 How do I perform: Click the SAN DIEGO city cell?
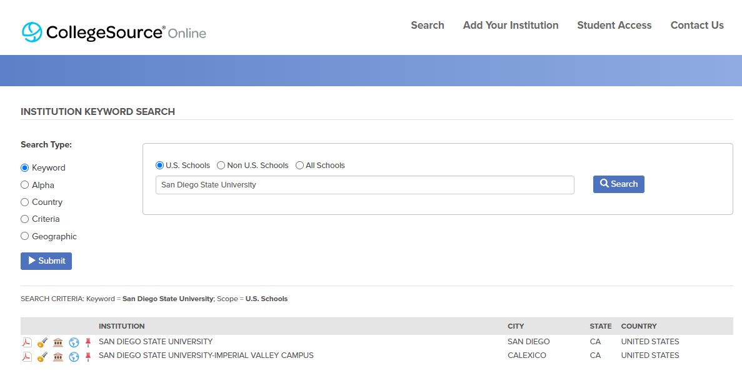coord(529,341)
